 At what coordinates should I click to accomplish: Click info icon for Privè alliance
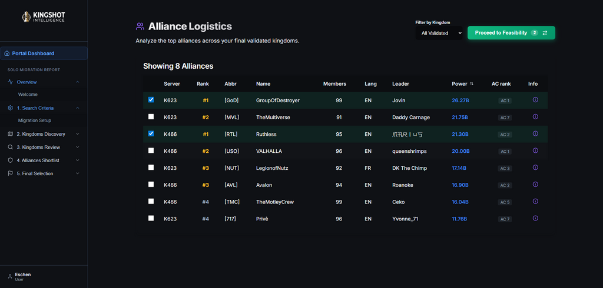coord(535,218)
